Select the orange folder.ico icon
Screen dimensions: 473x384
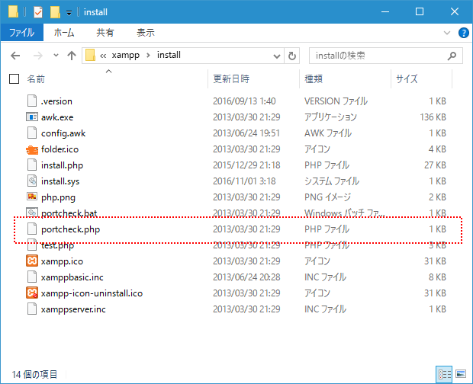[x=32, y=149]
